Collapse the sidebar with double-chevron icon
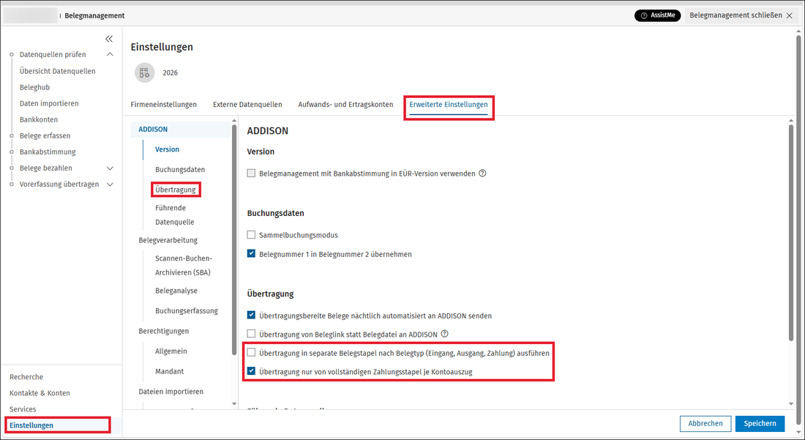 109,39
